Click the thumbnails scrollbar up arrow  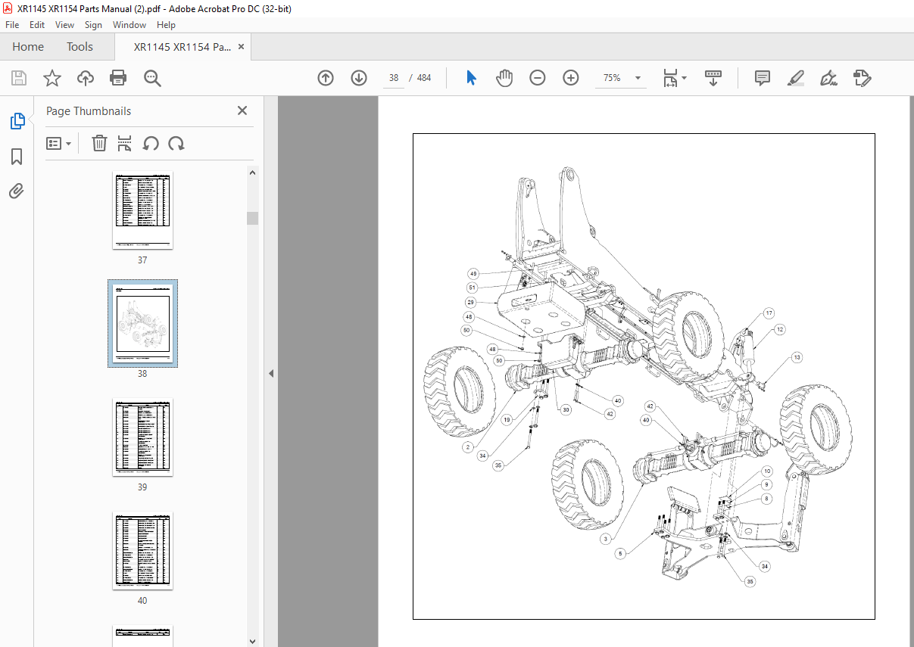(x=252, y=173)
